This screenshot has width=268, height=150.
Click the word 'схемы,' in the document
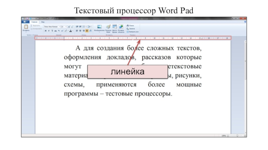click(74, 85)
